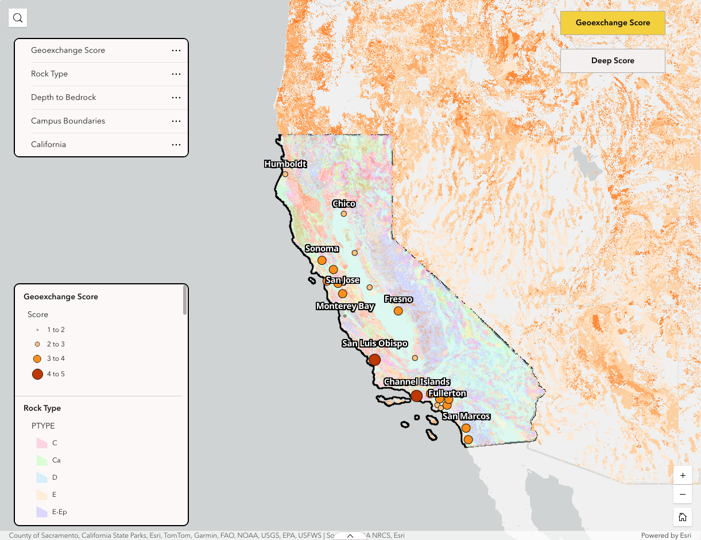This screenshot has height=540, width=701.
Task: Open options menu for California layer
Action: pyautogui.click(x=176, y=145)
